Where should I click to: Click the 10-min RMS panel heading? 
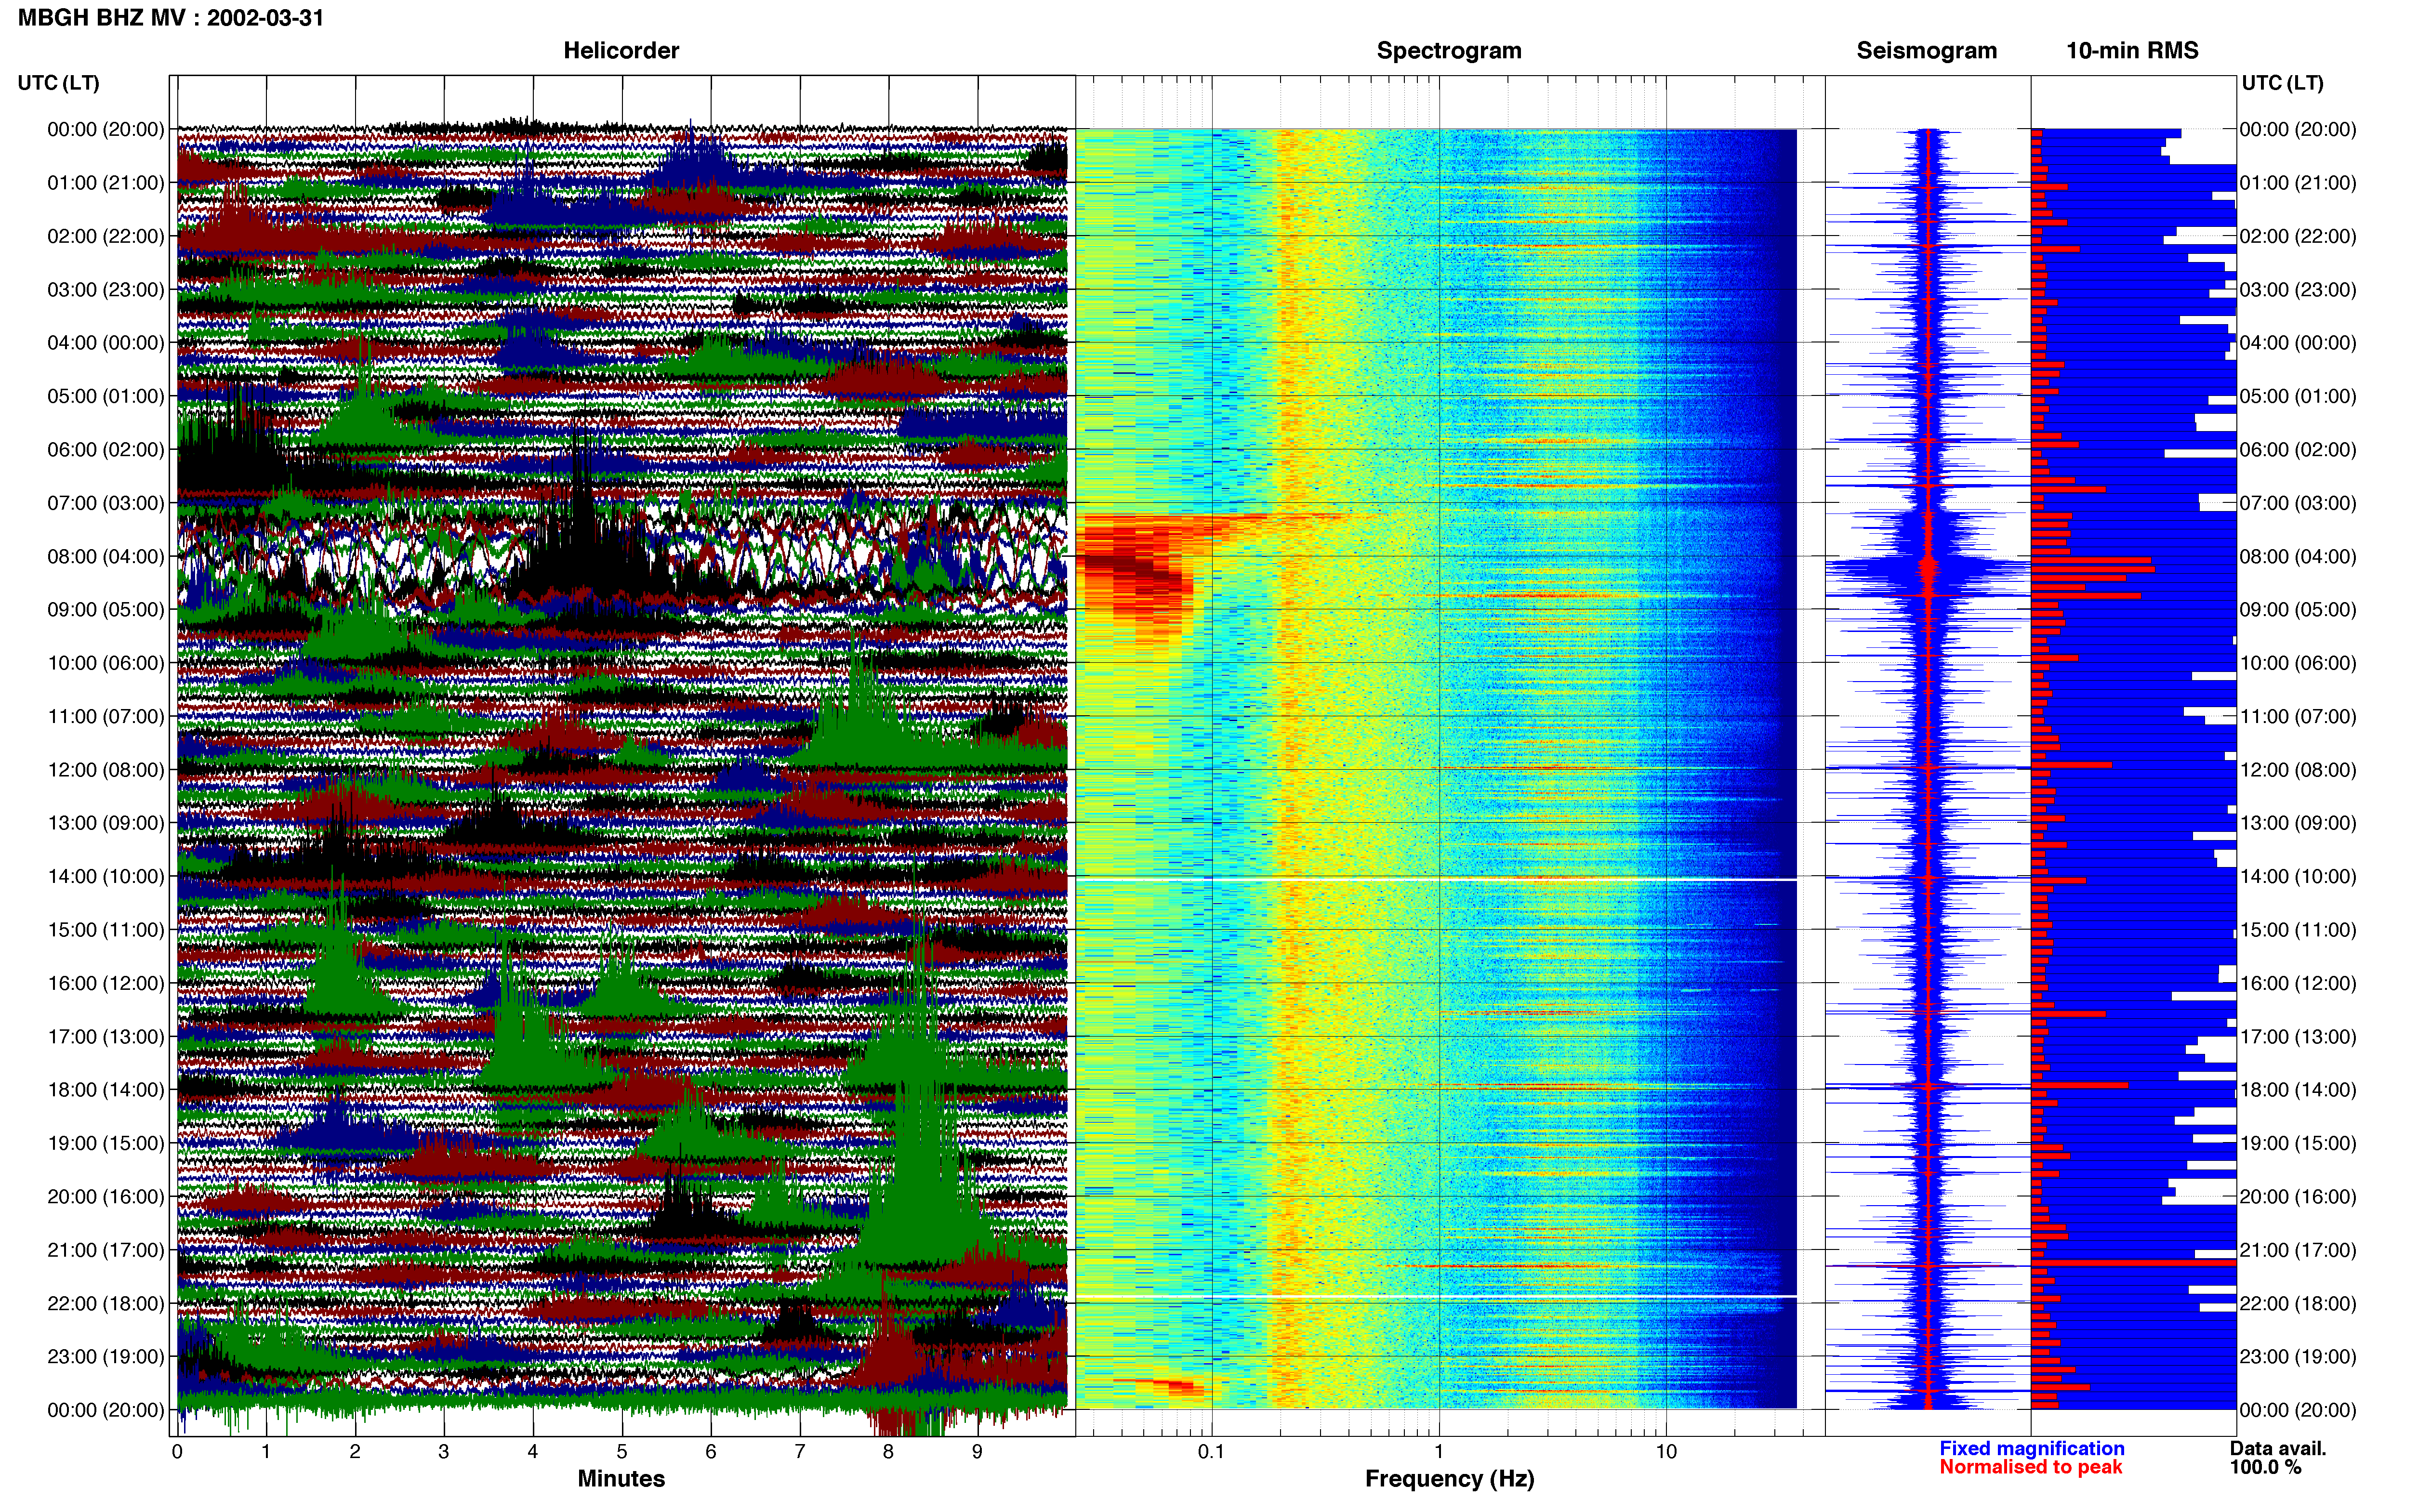[2132, 50]
